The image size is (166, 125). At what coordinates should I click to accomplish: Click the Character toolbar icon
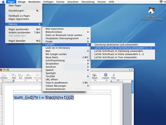(x=28, y=76)
